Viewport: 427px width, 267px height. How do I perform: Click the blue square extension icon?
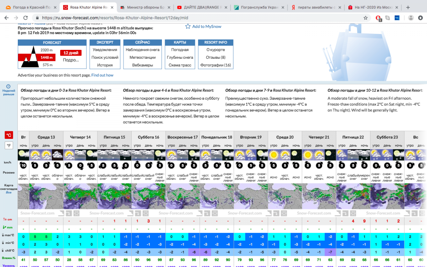396,17
